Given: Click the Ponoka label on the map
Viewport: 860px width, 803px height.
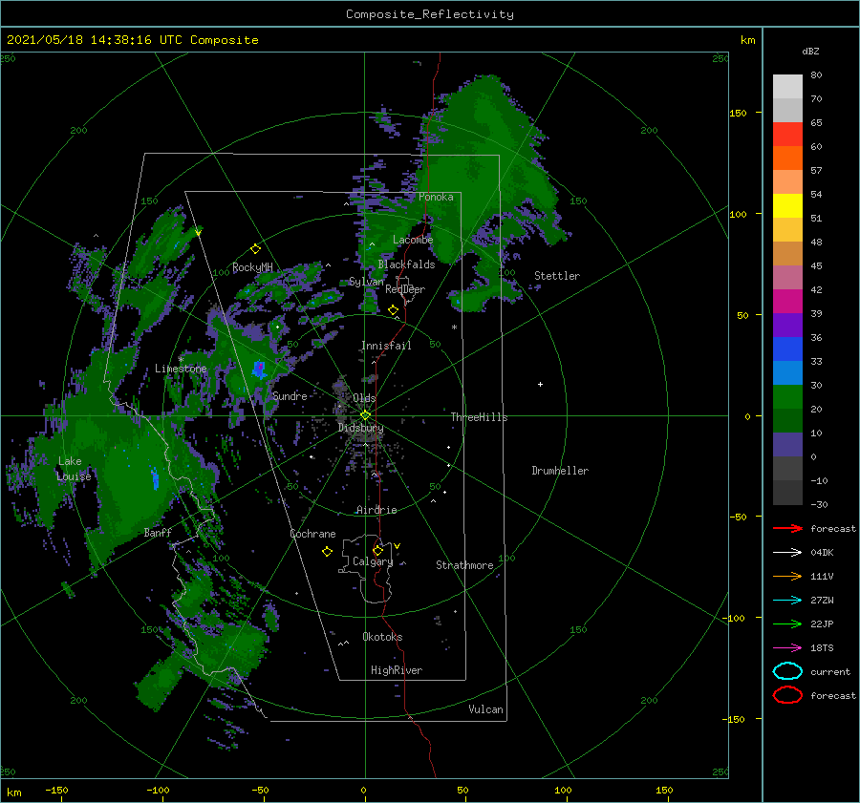Looking at the screenshot, I should (436, 197).
